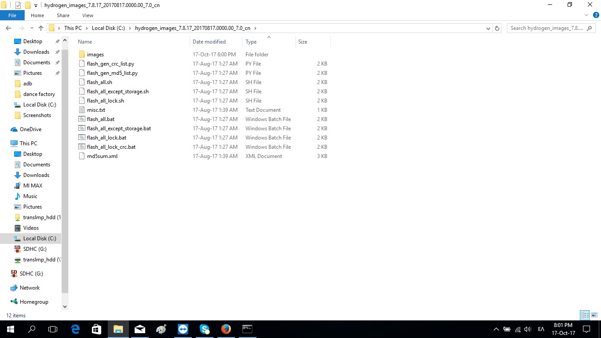This screenshot has width=601, height=338.
Task: Sort files by Date modified column
Action: point(209,42)
